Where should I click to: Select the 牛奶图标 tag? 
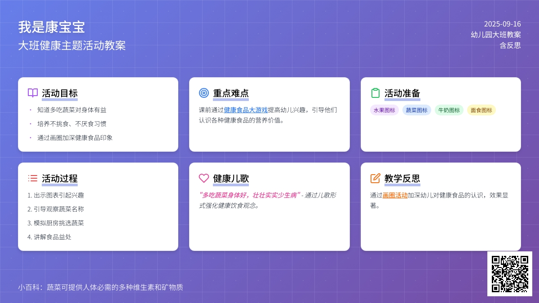(449, 110)
